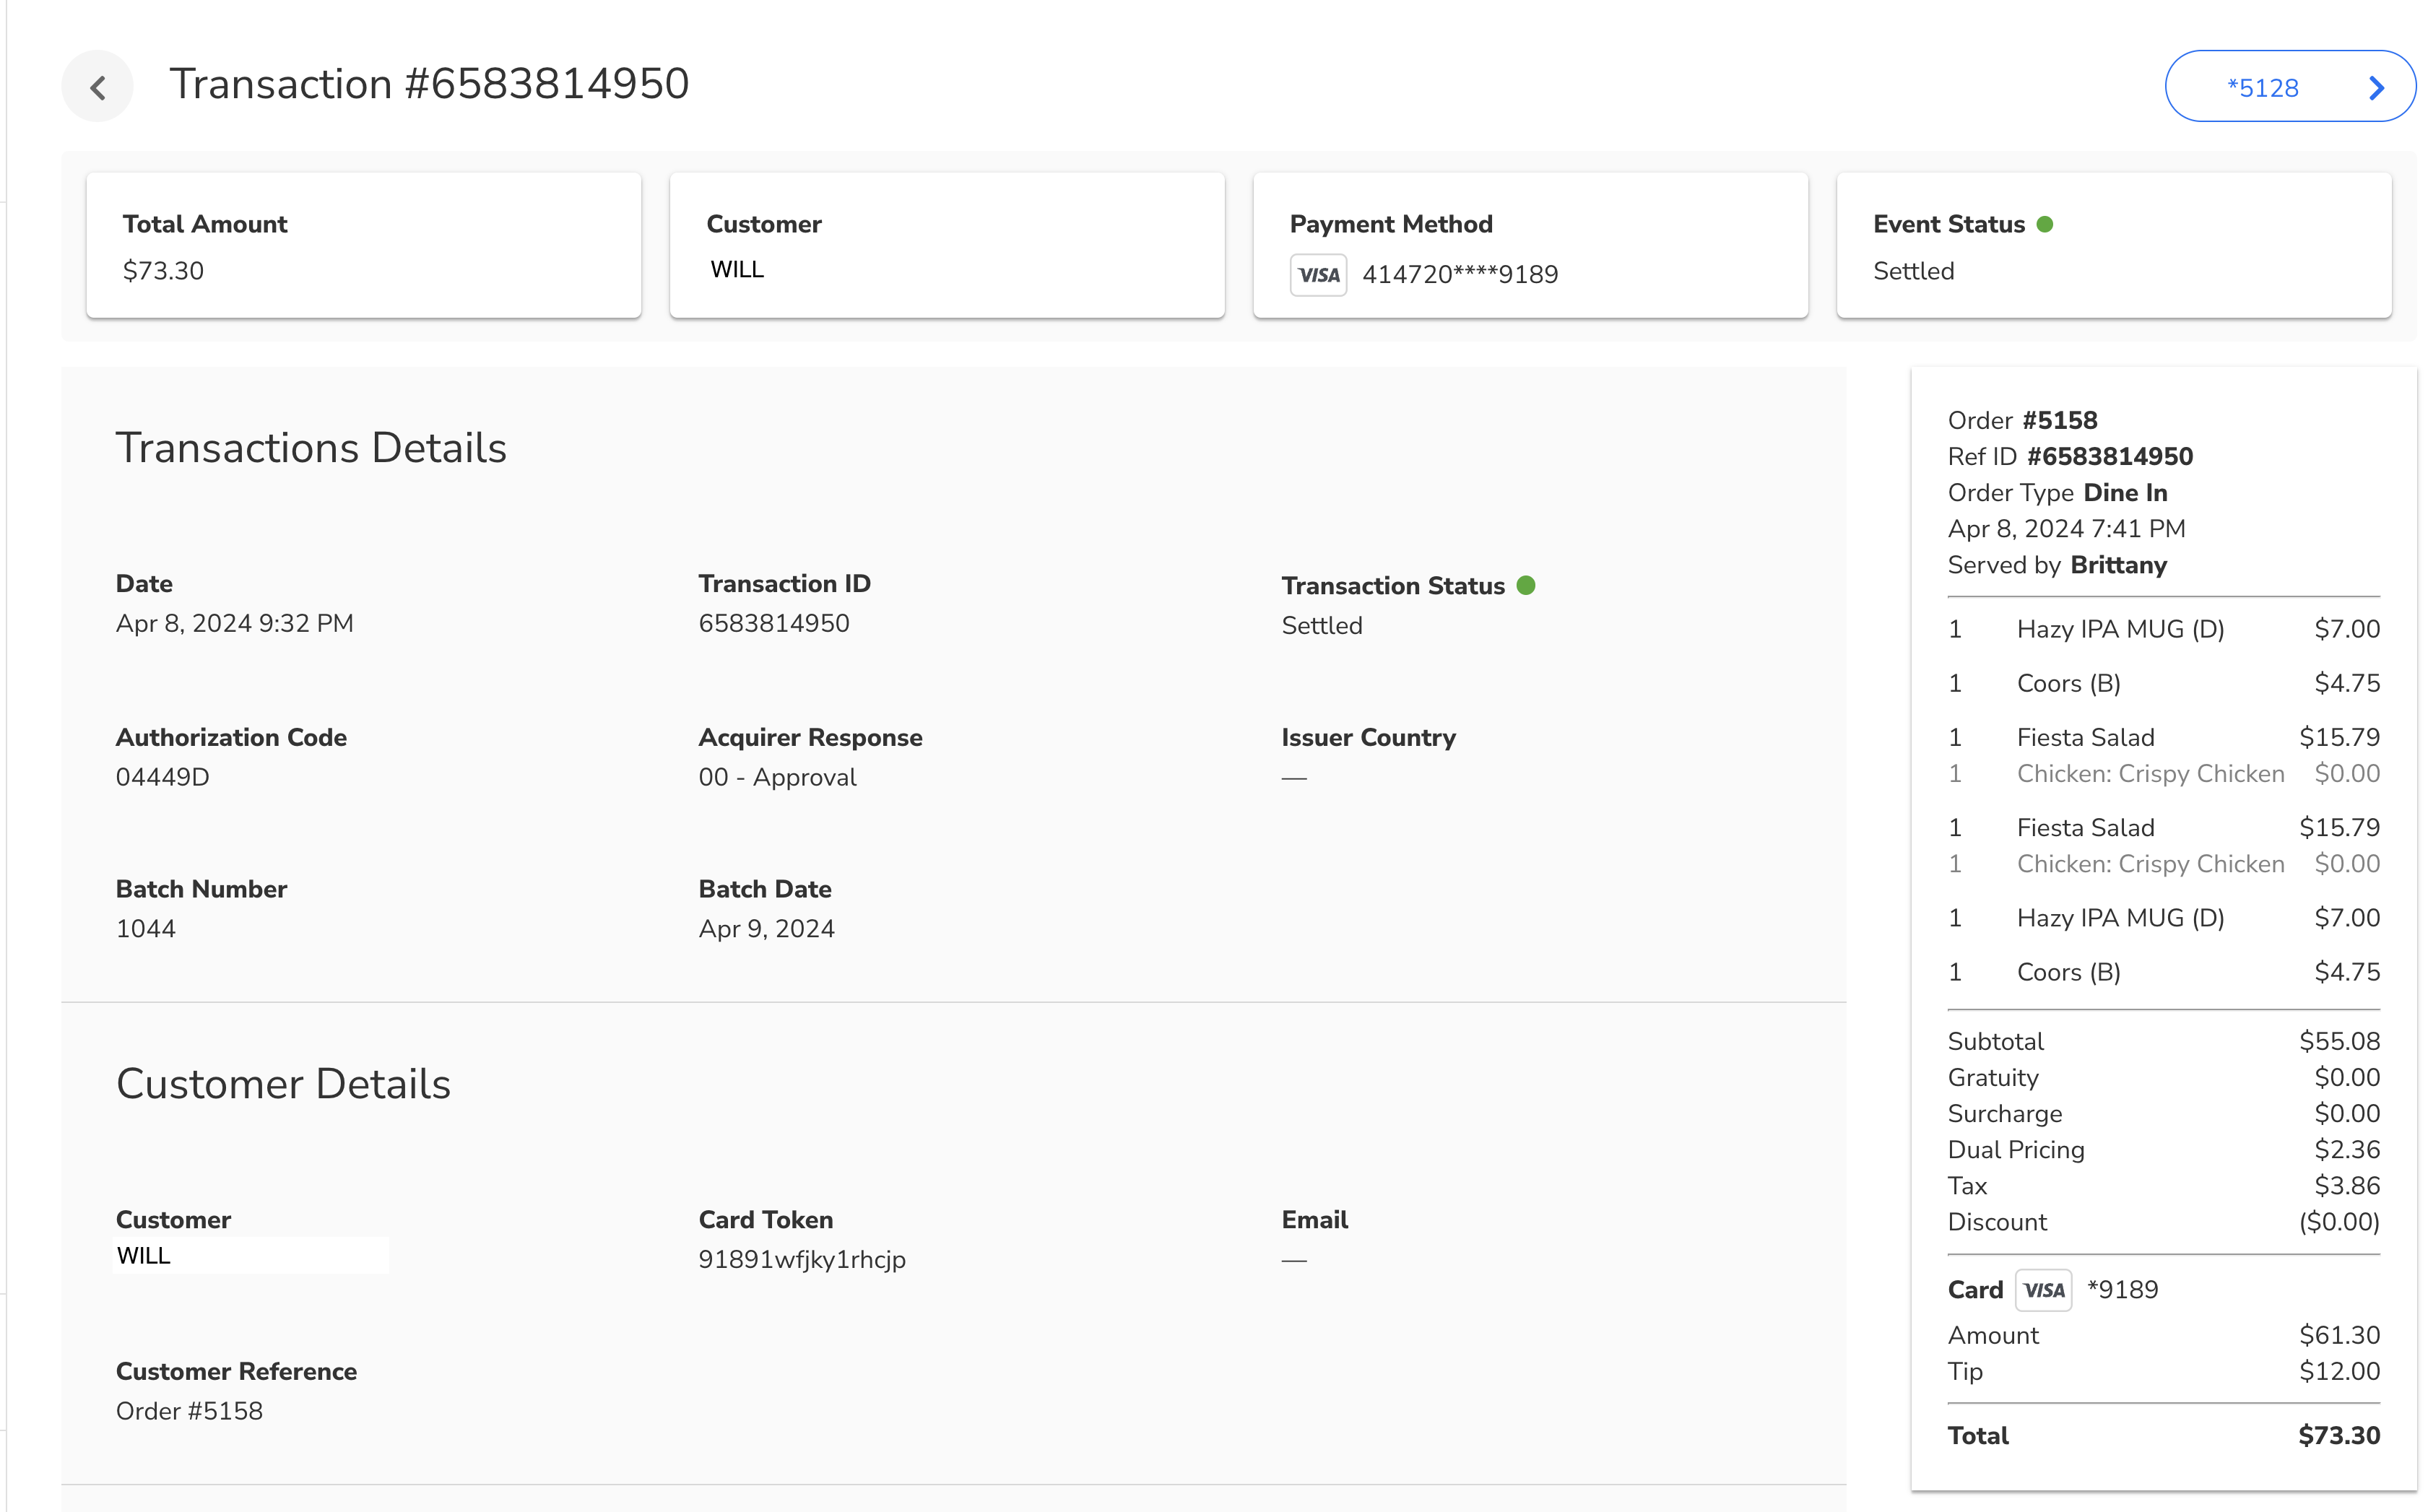
Task: Click green Transaction Status indicator dot
Action: coord(1525,585)
